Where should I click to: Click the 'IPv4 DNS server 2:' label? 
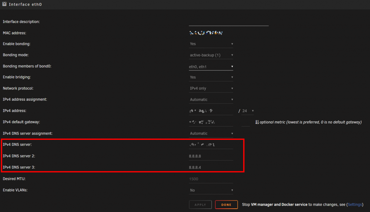19,156
